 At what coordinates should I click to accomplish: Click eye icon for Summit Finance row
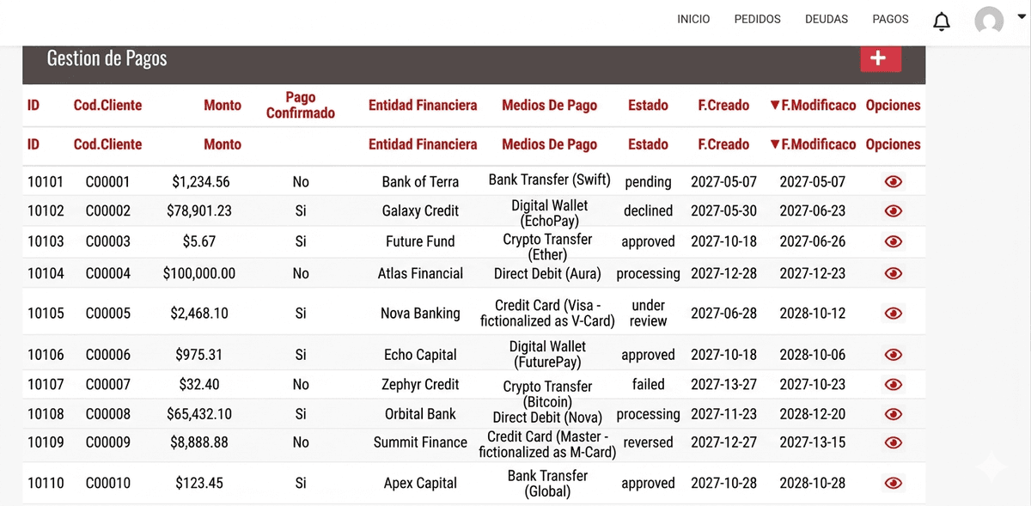click(x=893, y=443)
